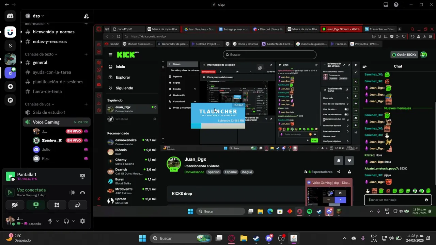Open Discord user settings gear
Viewport: 436px width, 245px height.
(x=82, y=221)
